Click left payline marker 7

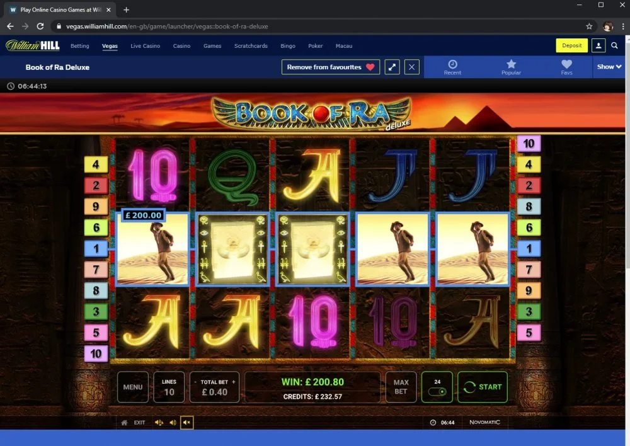coord(96,270)
